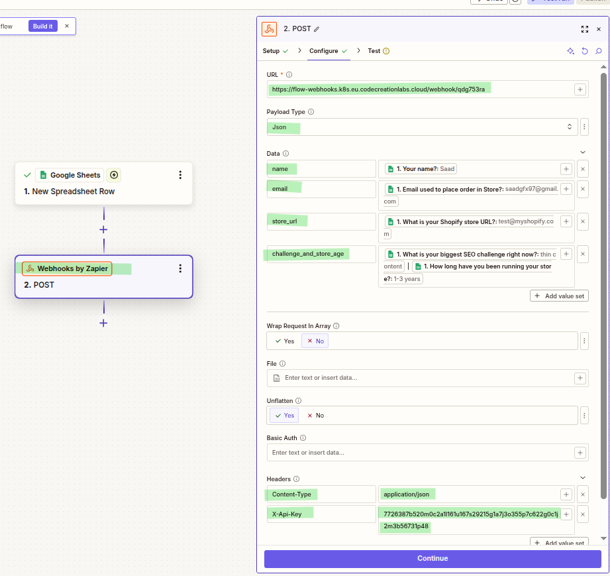Collapse the Data section chevron
The width and height of the screenshot is (610, 576).
tap(583, 152)
